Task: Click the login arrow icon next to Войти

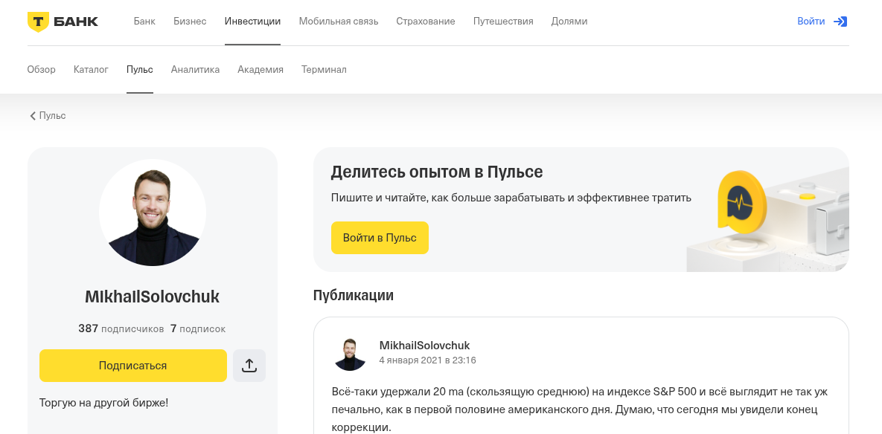Action: (x=840, y=22)
